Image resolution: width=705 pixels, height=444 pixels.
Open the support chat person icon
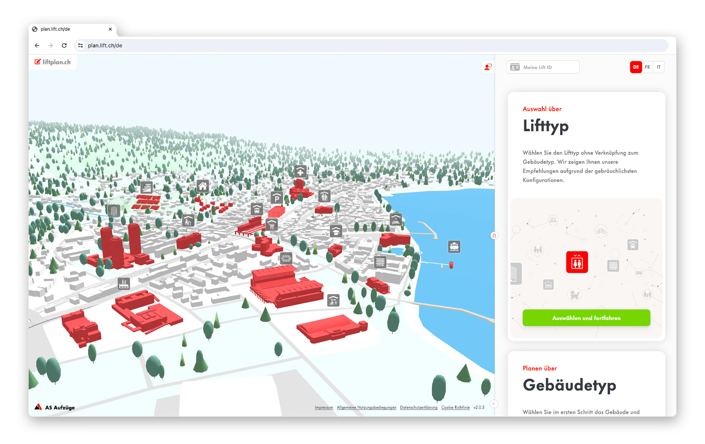(x=488, y=67)
